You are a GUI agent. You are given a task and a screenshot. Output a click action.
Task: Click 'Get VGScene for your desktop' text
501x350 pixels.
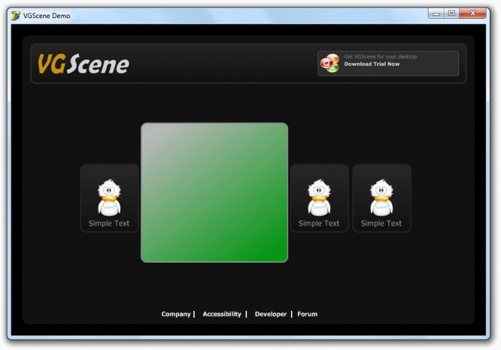(x=380, y=57)
